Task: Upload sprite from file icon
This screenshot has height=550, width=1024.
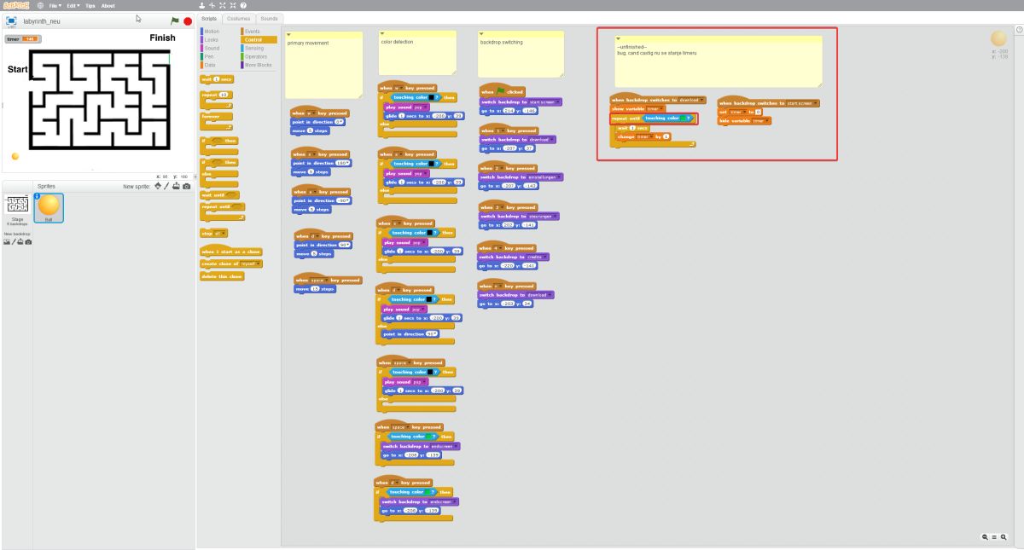Action: (176, 186)
